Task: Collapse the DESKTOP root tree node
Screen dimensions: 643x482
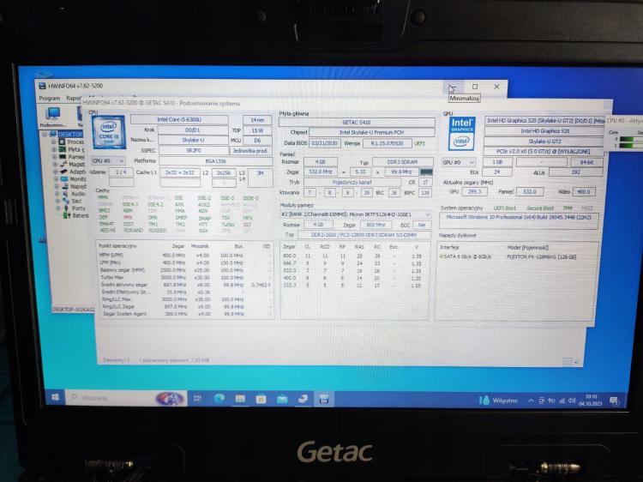Action: pyautogui.click(x=45, y=134)
